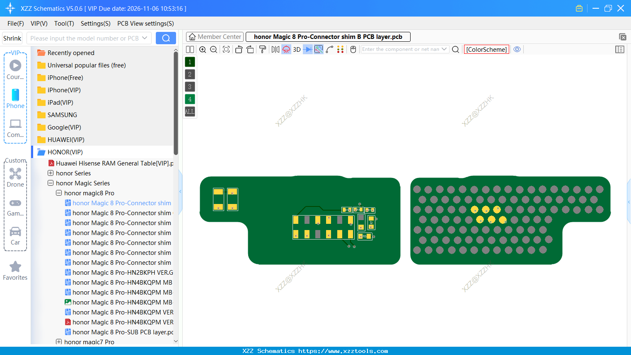
Task: Click the yellow toolbox icon in title bar
Action: coord(579,8)
